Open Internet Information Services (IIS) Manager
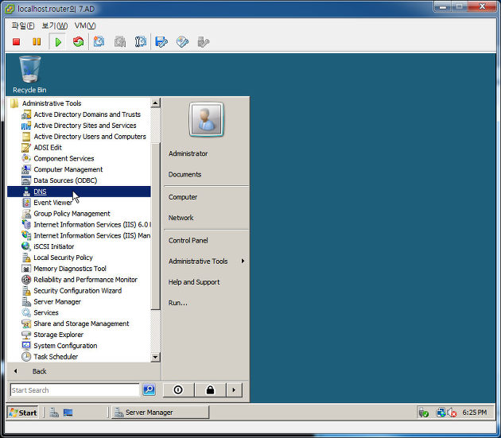The height and width of the screenshot is (438, 501). point(79,236)
